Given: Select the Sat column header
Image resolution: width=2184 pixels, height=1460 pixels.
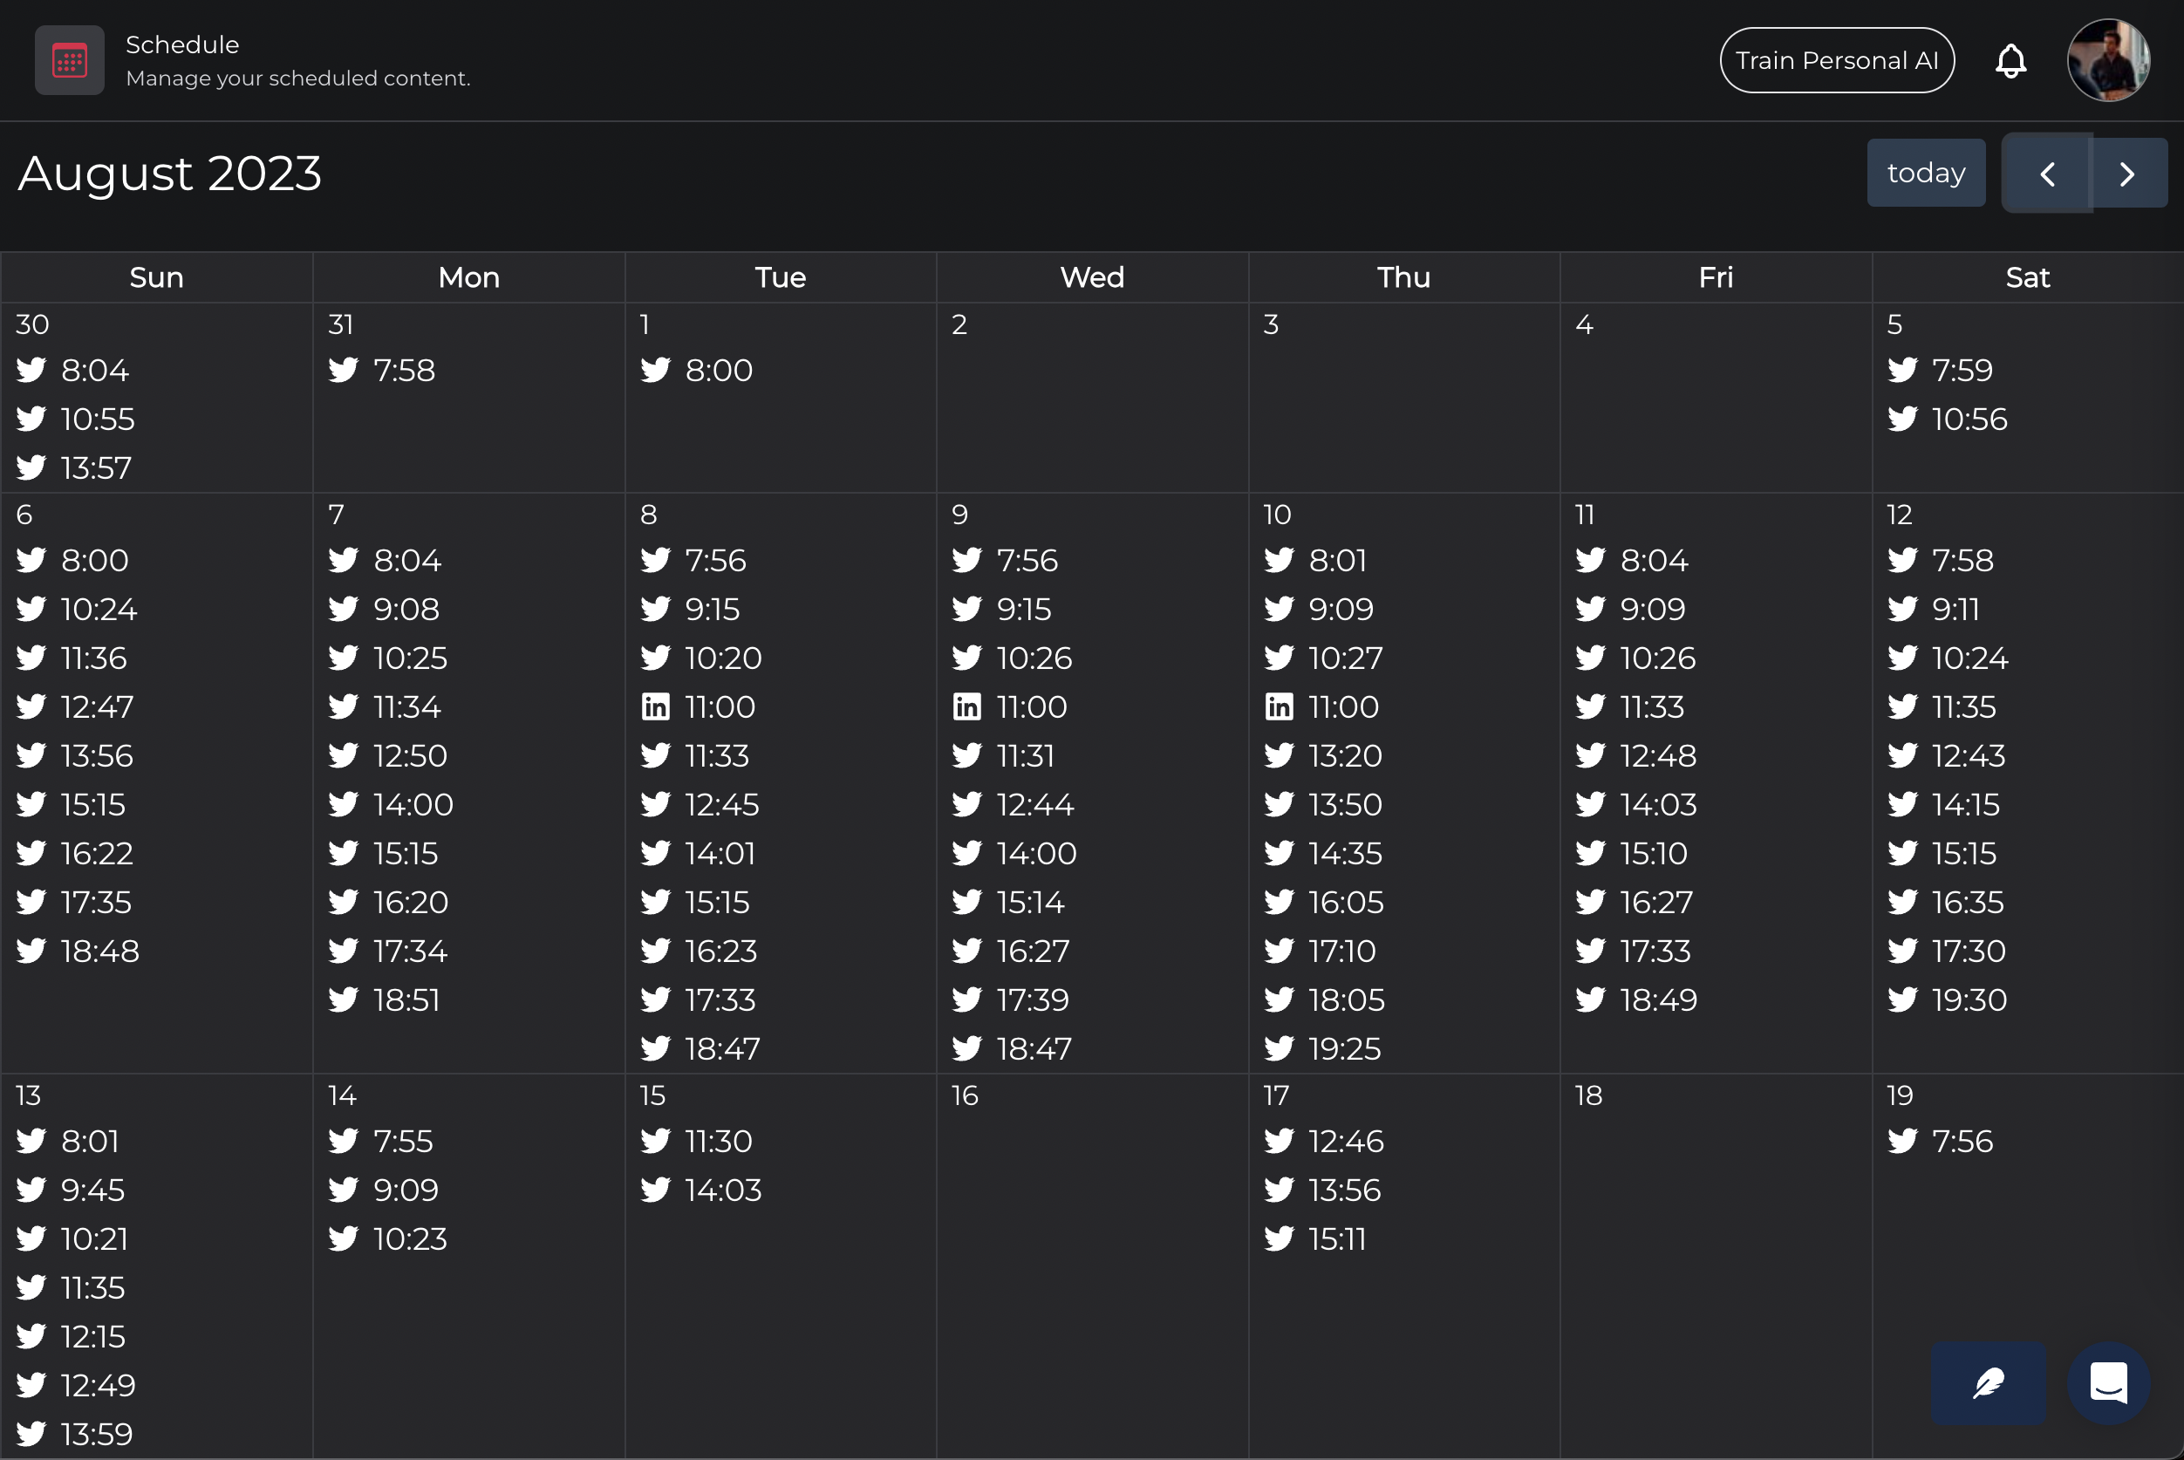Looking at the screenshot, I should [x=2027, y=277].
